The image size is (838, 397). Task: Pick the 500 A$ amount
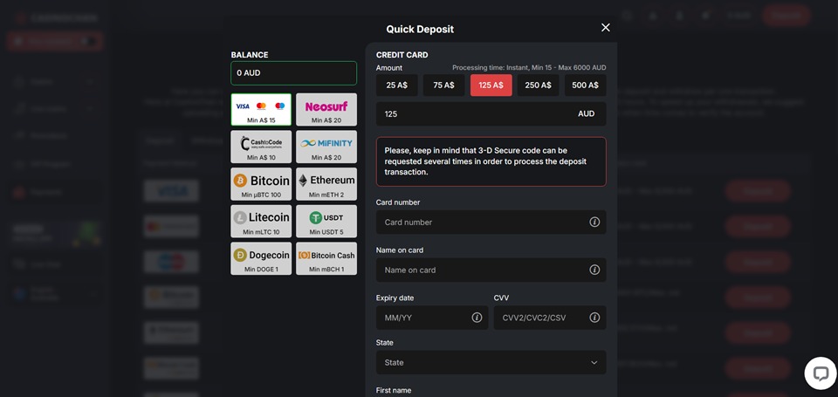[x=585, y=85]
